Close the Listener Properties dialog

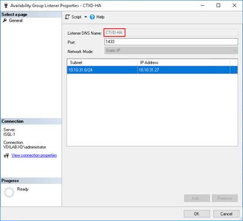(x=234, y=5)
